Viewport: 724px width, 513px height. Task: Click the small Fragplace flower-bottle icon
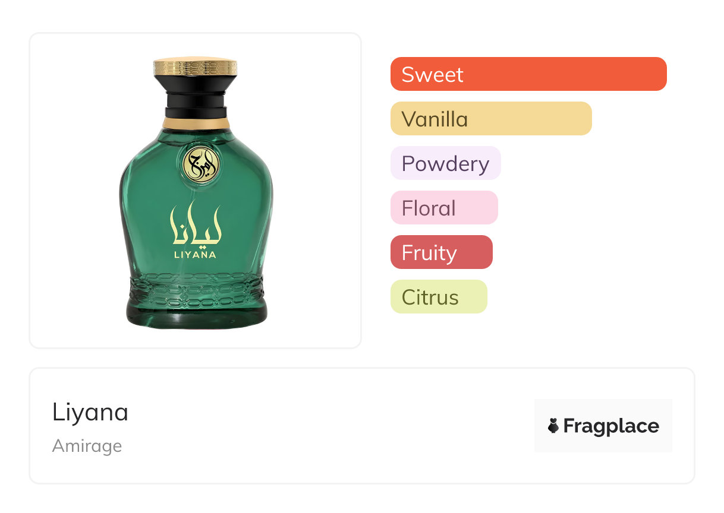click(553, 426)
